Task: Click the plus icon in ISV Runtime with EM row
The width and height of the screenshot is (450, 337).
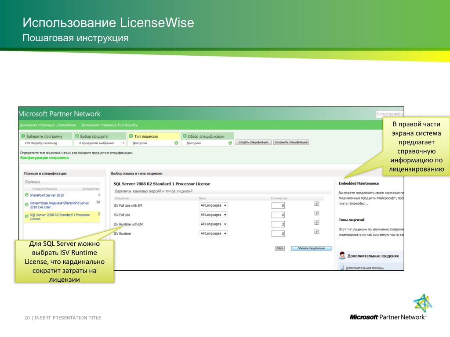Action: [316, 222]
